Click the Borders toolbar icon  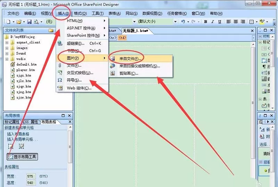[x=251, y=22]
